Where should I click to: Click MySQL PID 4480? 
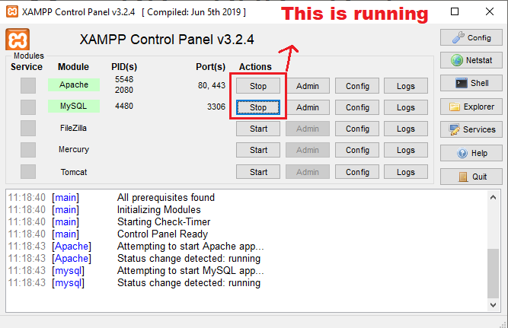point(124,106)
